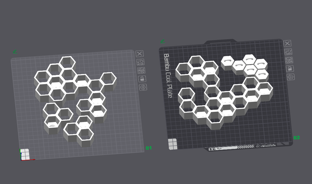Select plate number label 02
This screenshot has width=312, height=184.
click(x=296, y=138)
